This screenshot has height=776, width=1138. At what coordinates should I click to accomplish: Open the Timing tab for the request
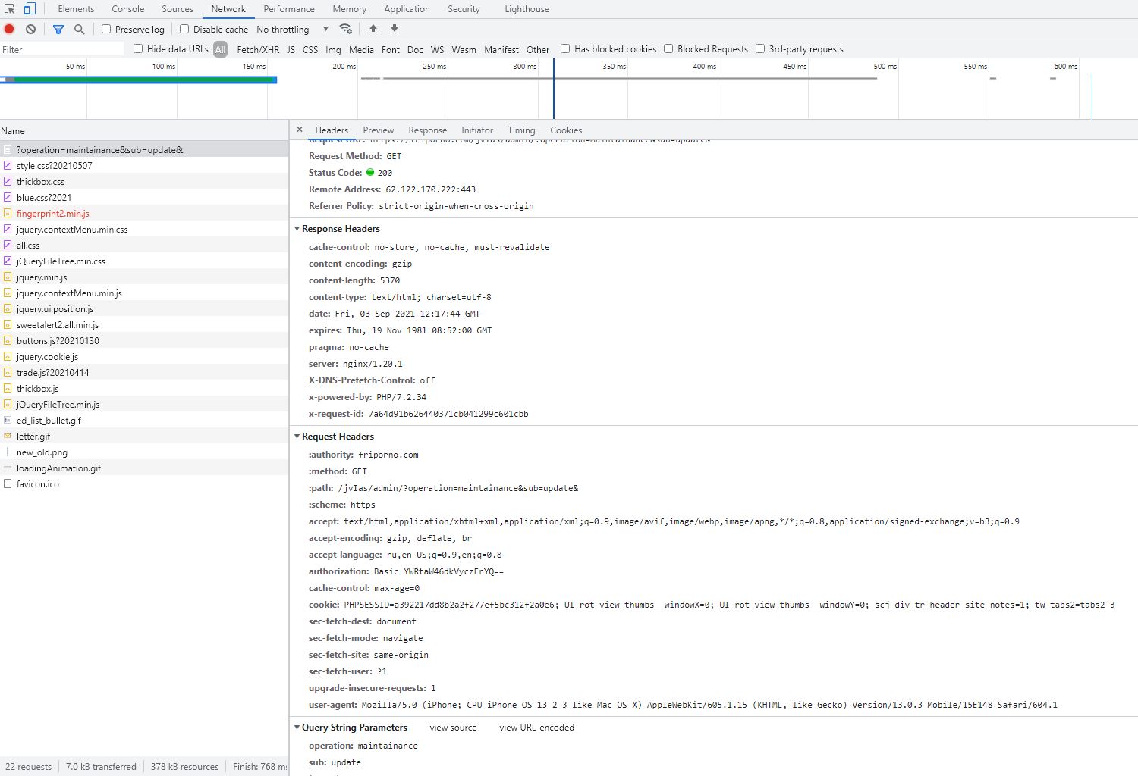521,130
